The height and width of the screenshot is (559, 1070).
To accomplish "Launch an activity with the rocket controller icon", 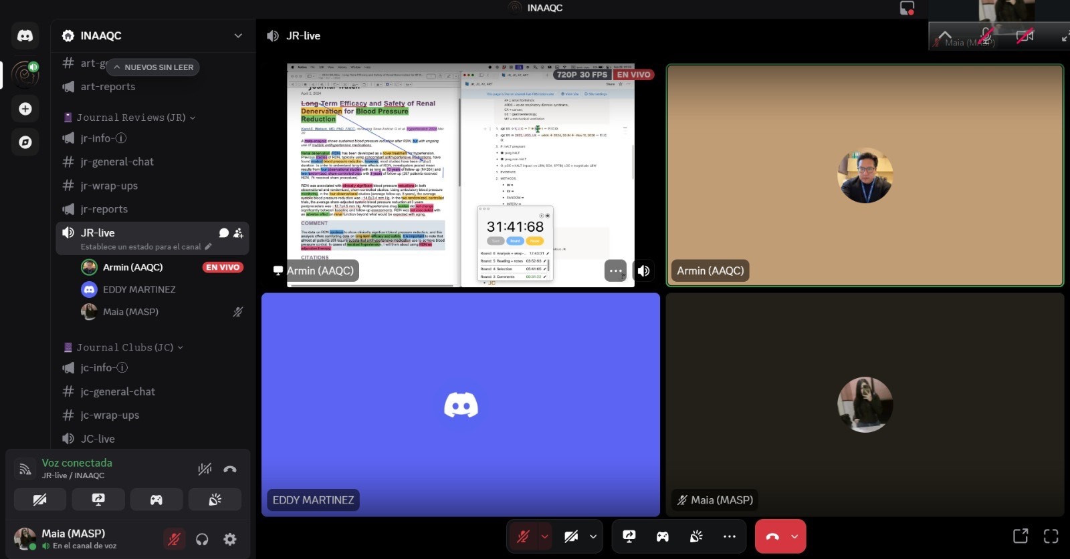I will [156, 500].
